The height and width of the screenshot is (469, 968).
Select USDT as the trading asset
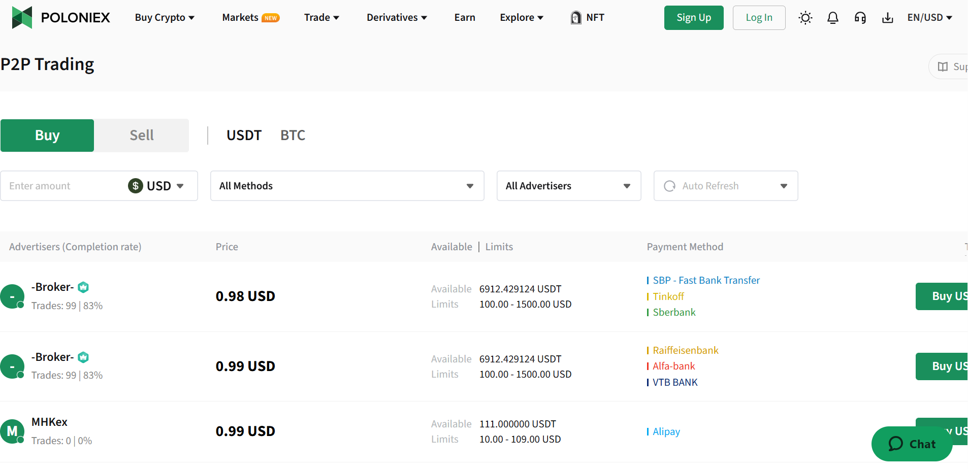coord(244,135)
